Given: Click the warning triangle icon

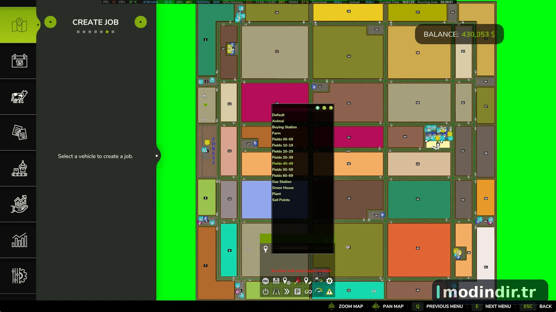Looking at the screenshot, I should pyautogui.click(x=329, y=292).
